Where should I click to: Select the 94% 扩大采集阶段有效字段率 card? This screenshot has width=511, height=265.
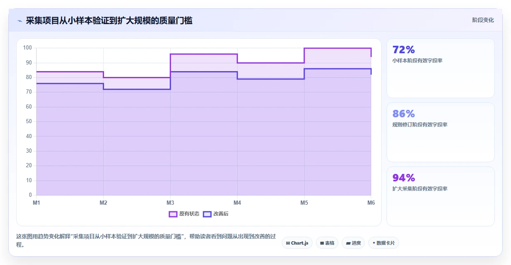[441, 196]
